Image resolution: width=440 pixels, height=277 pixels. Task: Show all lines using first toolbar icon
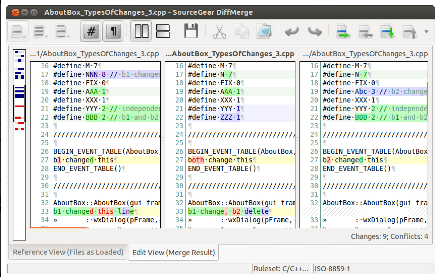18,31
